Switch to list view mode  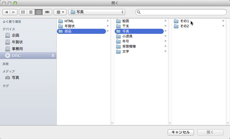tap(31, 12)
